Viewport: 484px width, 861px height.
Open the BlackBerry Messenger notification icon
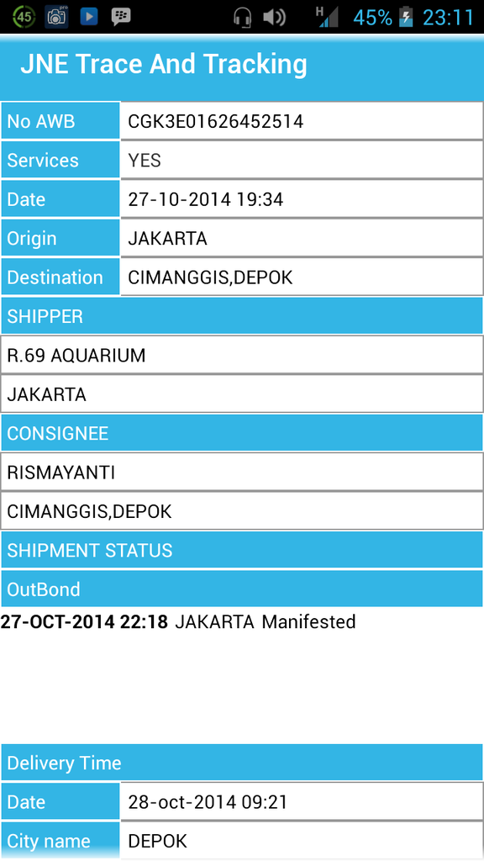(x=121, y=17)
